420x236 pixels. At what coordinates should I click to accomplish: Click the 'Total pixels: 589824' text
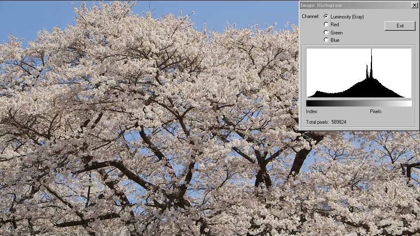coord(326,122)
